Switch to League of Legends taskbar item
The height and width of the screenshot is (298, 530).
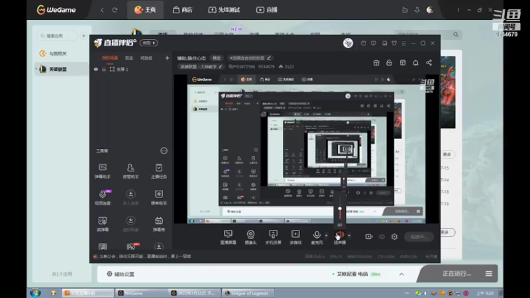point(248,293)
